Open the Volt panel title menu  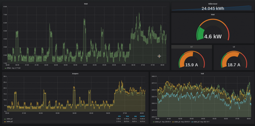pyautogui.click(x=202, y=74)
